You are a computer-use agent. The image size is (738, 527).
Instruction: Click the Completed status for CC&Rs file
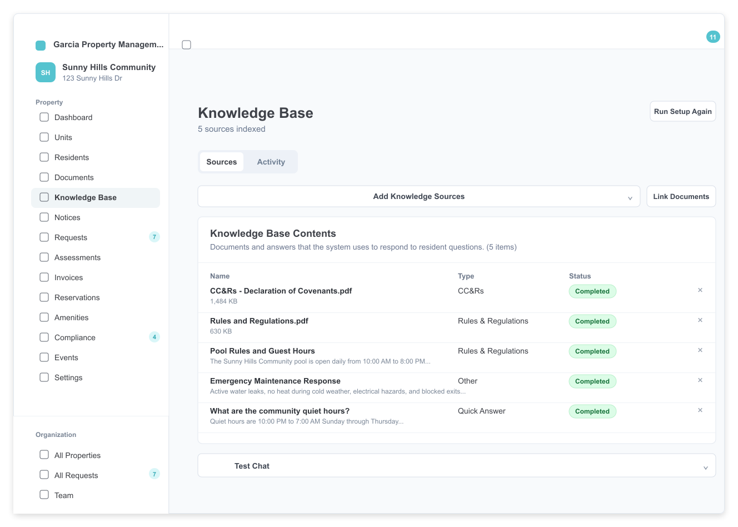592,291
